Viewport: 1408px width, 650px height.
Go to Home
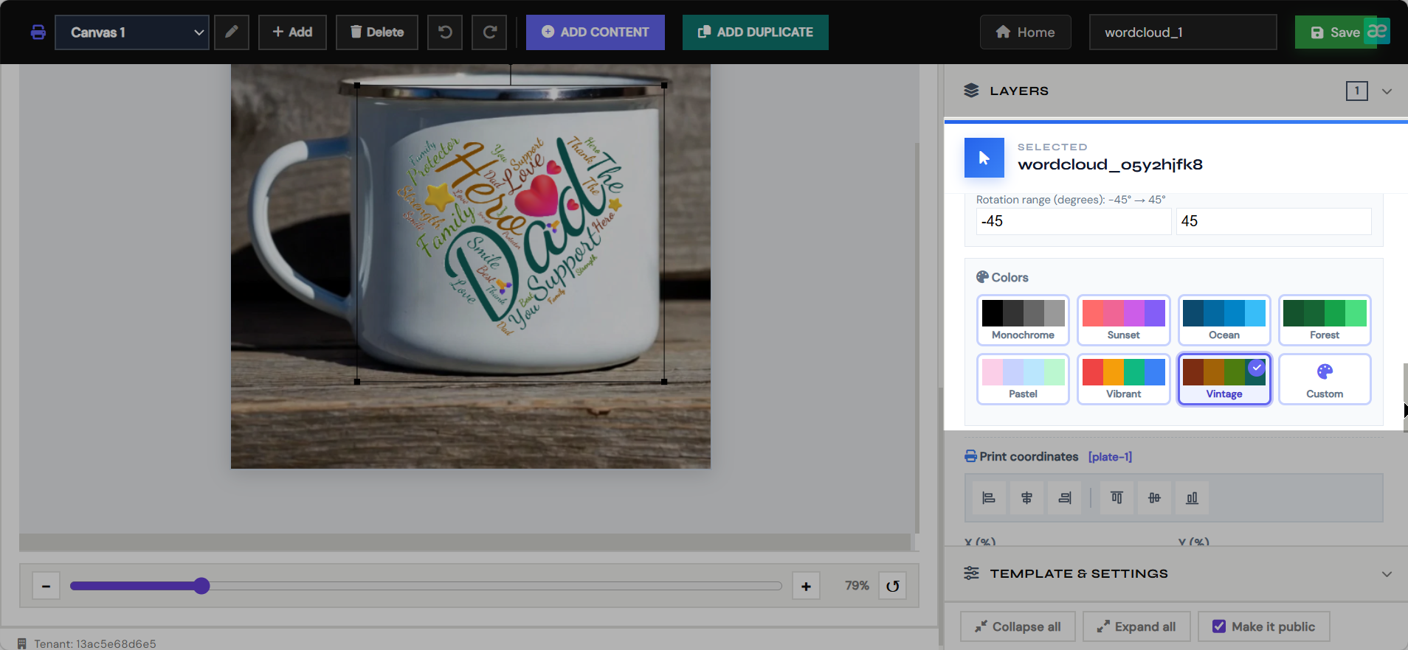coord(1025,32)
